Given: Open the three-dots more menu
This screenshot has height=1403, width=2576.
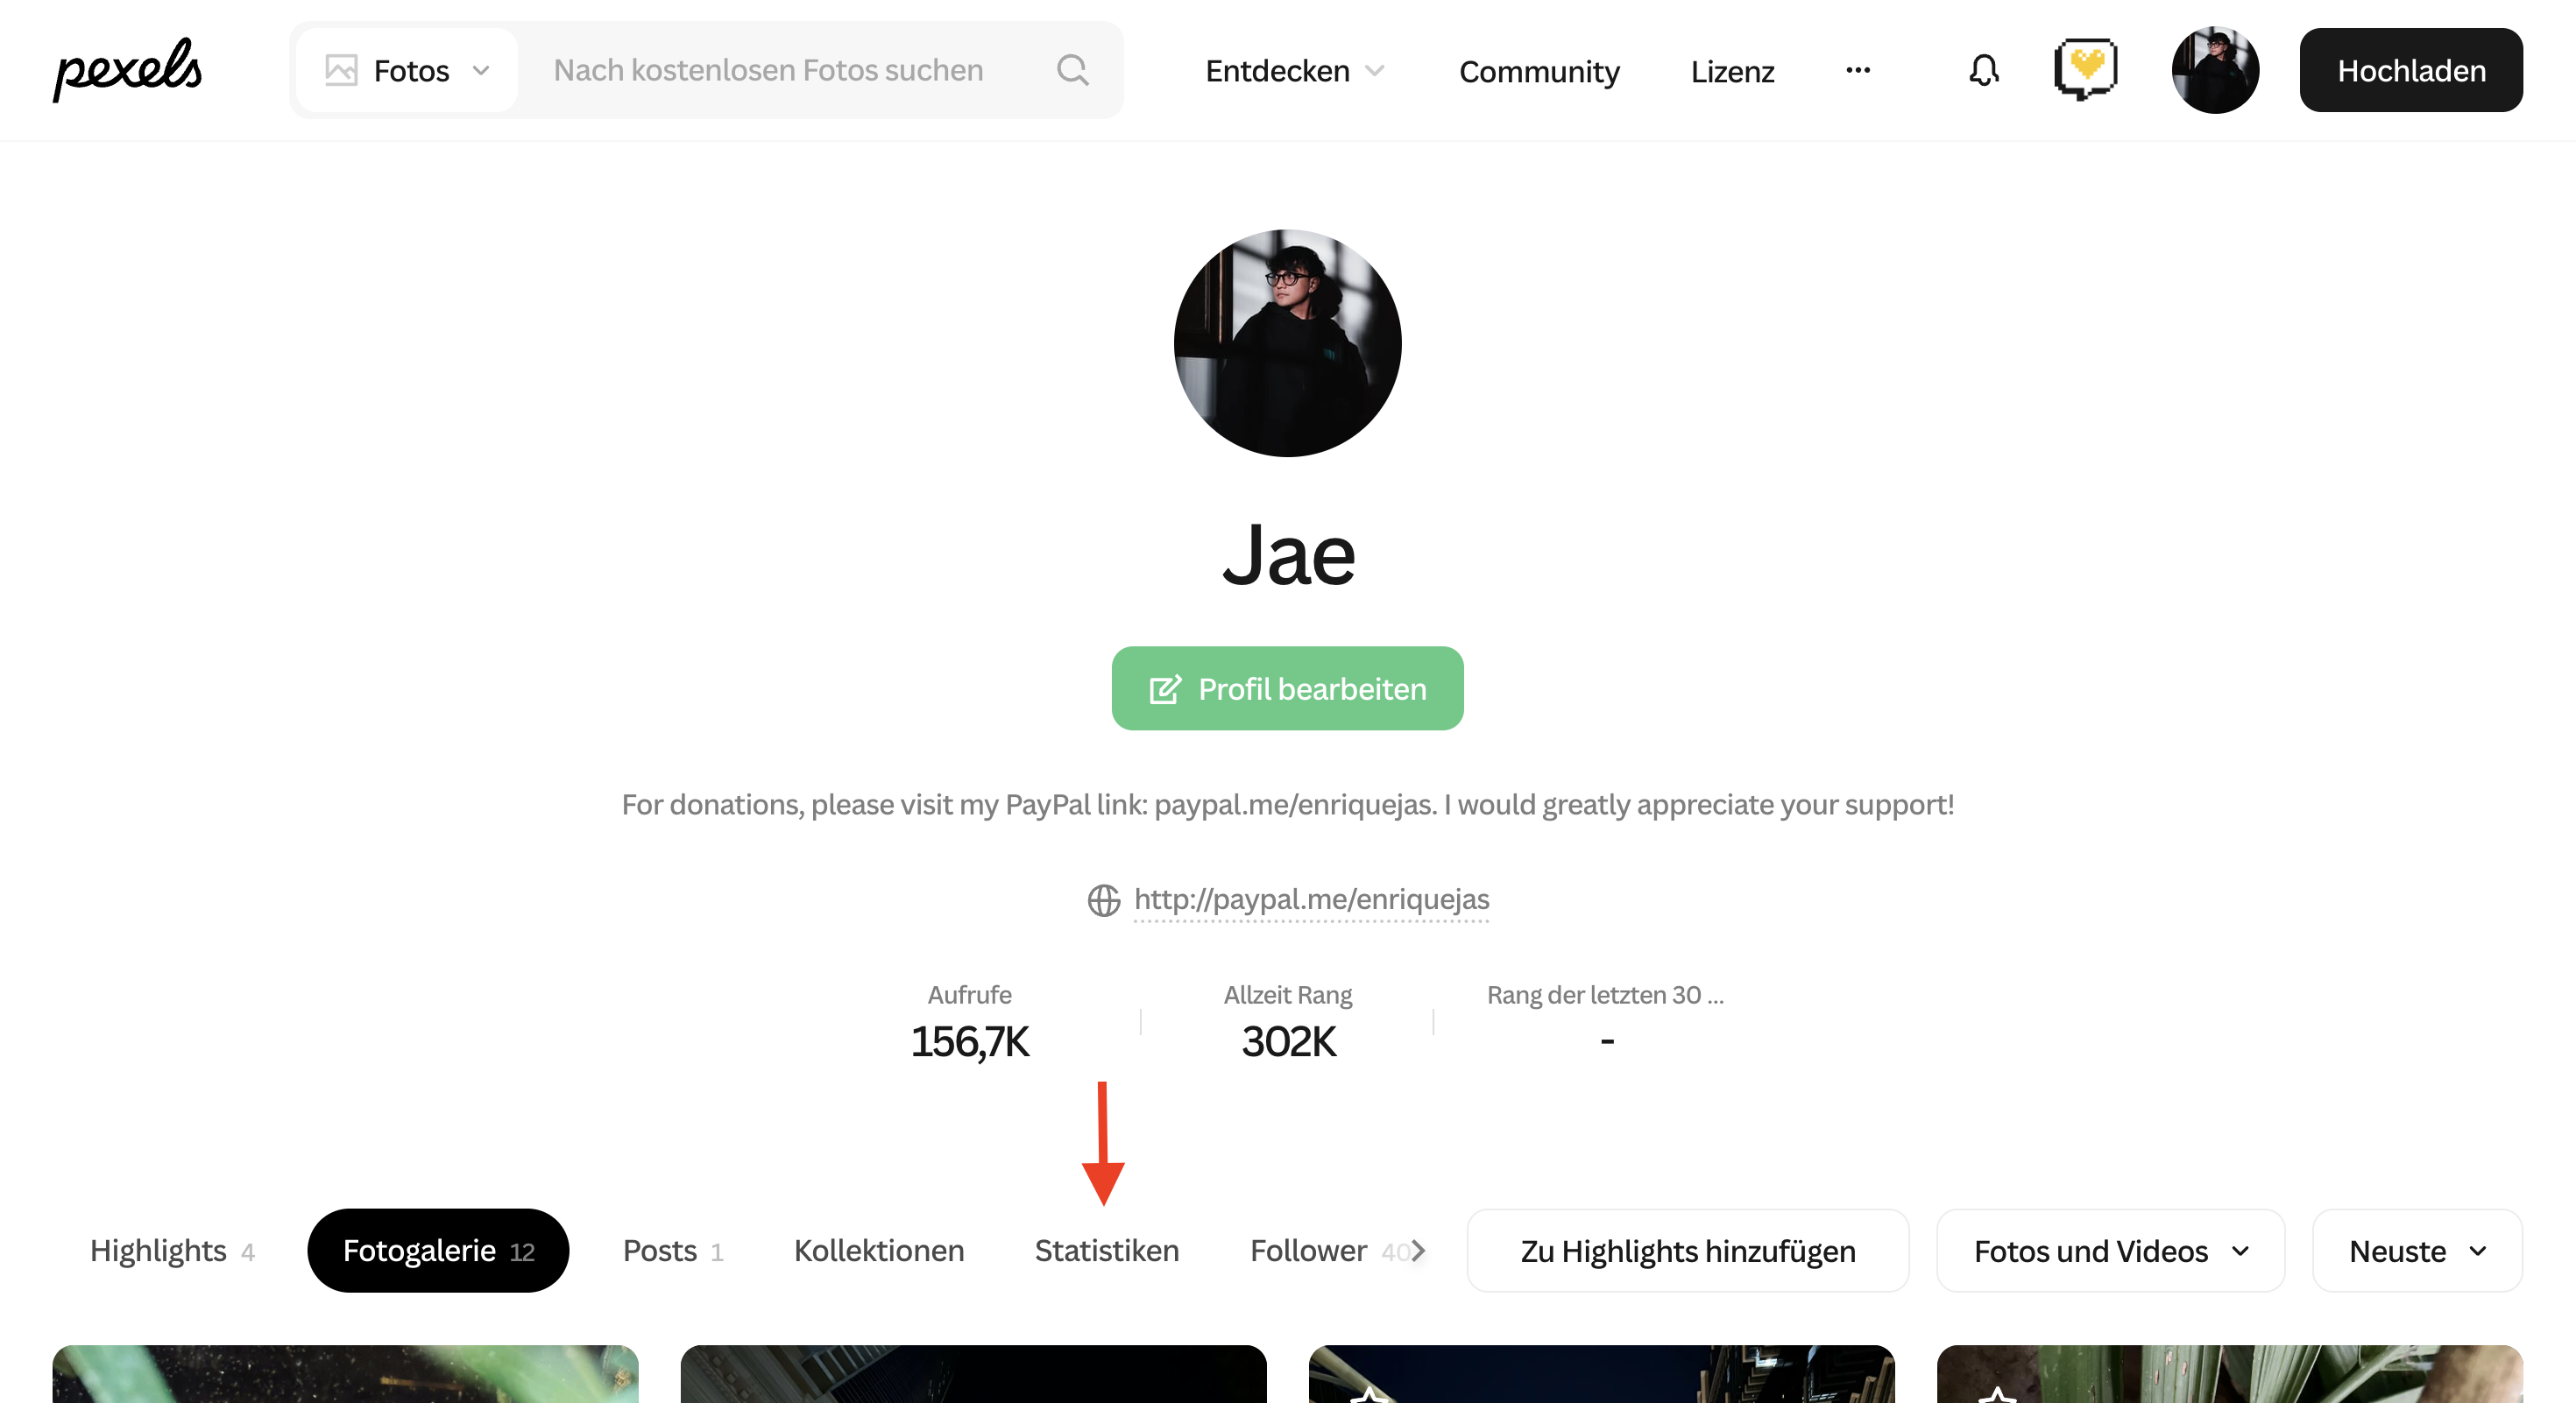Looking at the screenshot, I should tap(1858, 70).
